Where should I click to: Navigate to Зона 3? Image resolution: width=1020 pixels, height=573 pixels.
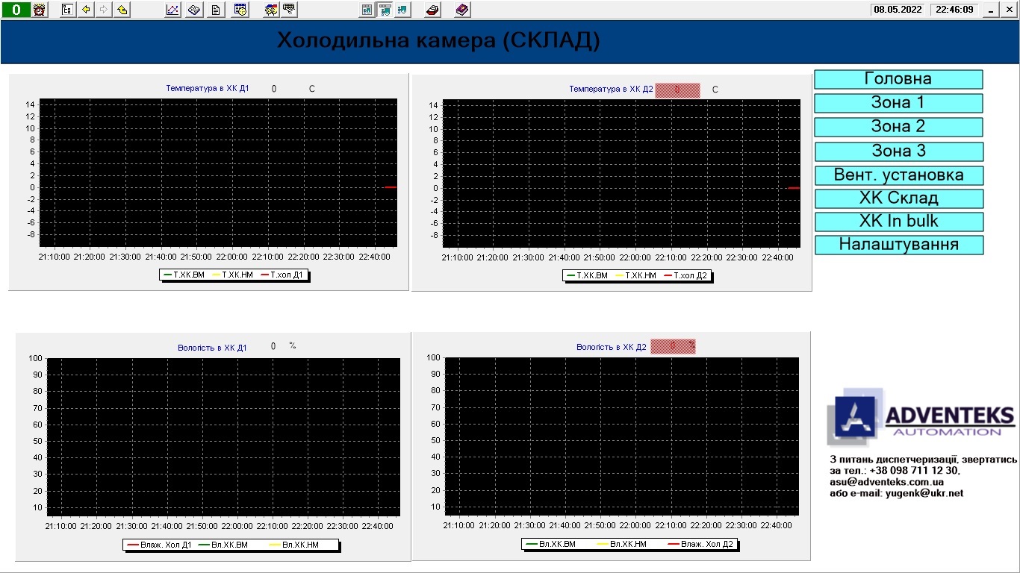tap(898, 151)
